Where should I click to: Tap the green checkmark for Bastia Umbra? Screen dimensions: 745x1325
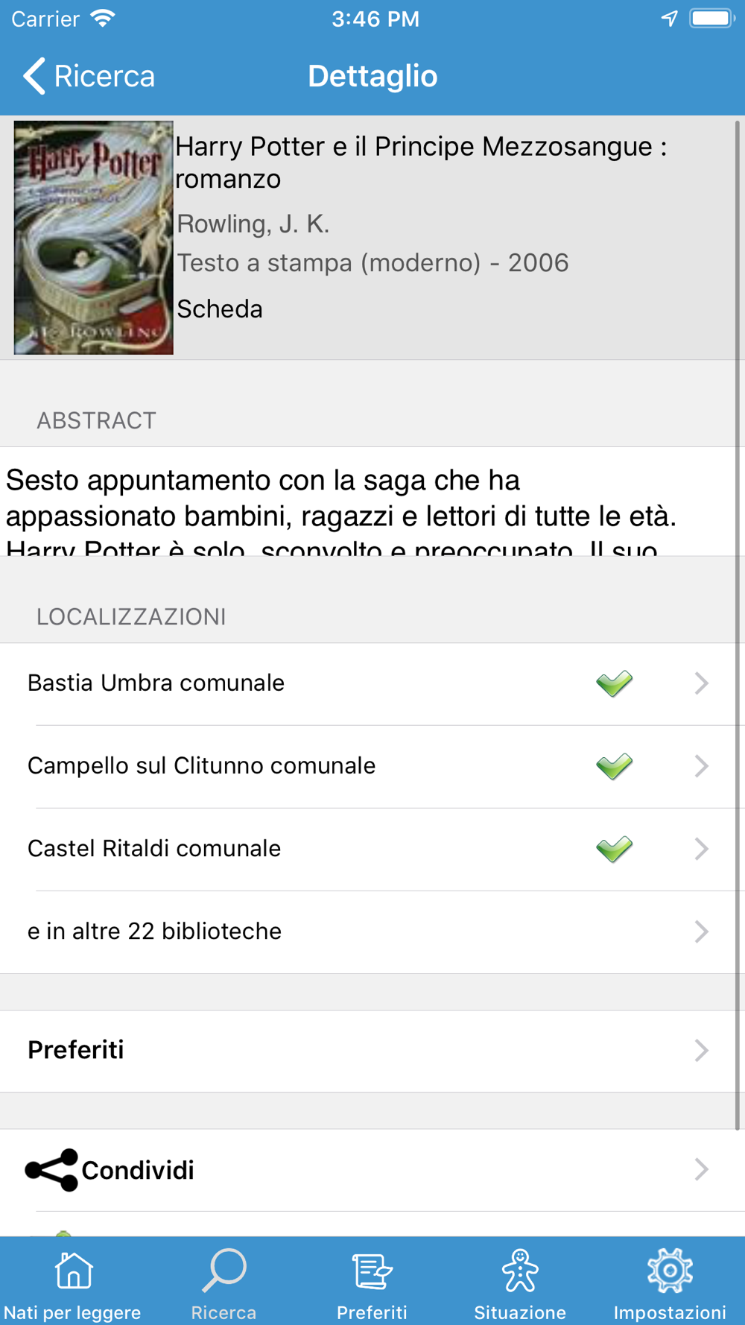(615, 683)
